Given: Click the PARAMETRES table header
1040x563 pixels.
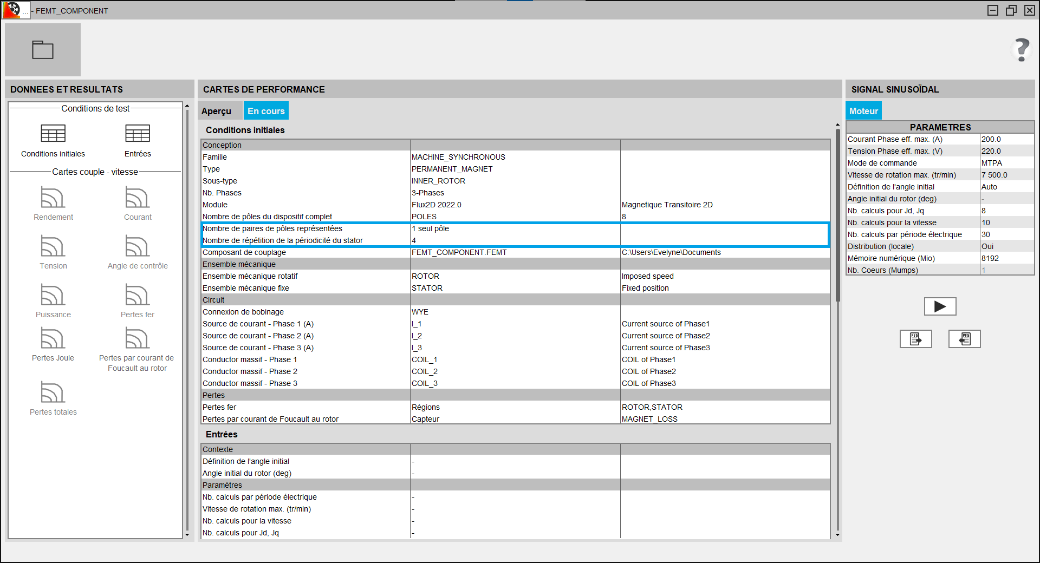Looking at the screenshot, I should [x=940, y=127].
